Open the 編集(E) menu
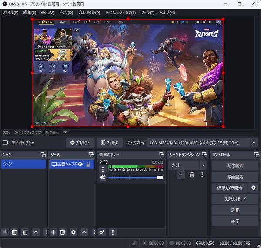The image size is (261, 248). pos(30,13)
